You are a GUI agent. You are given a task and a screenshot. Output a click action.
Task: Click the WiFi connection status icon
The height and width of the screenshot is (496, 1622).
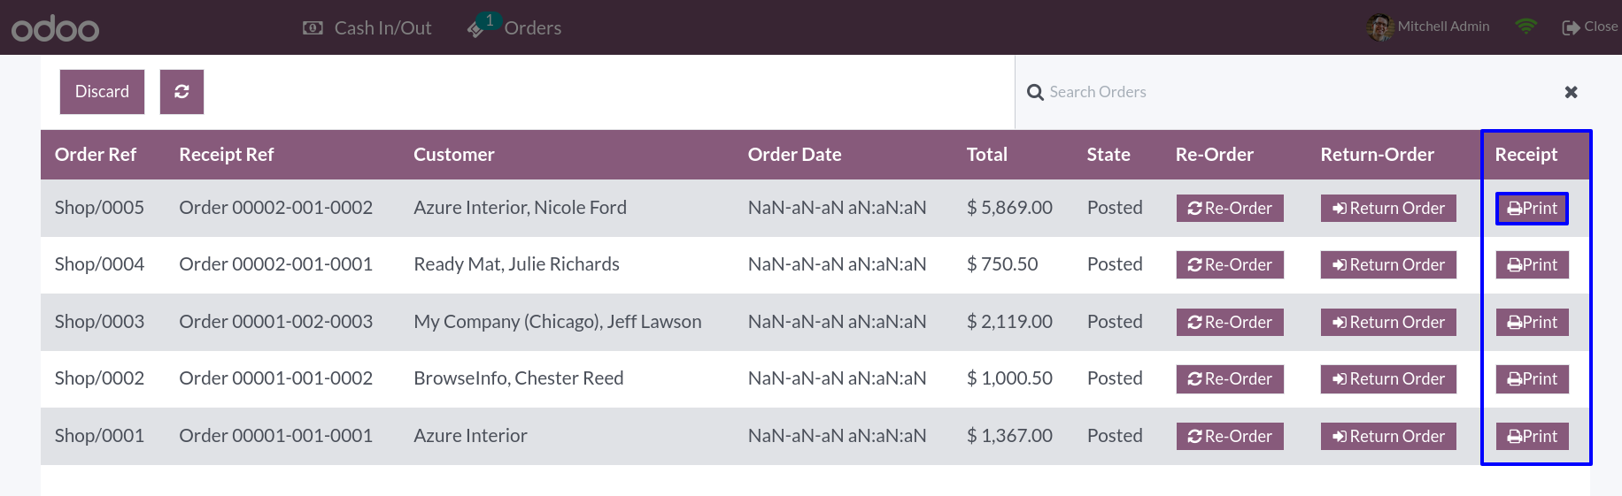pos(1525,27)
